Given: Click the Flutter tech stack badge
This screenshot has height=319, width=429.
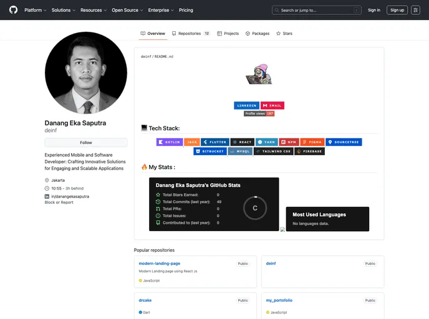Looking at the screenshot, I should pos(214,142).
